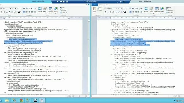The width and height of the screenshot is (184, 103).
Task: Click the signal strength icon on session bar
Action: pos(67,1)
